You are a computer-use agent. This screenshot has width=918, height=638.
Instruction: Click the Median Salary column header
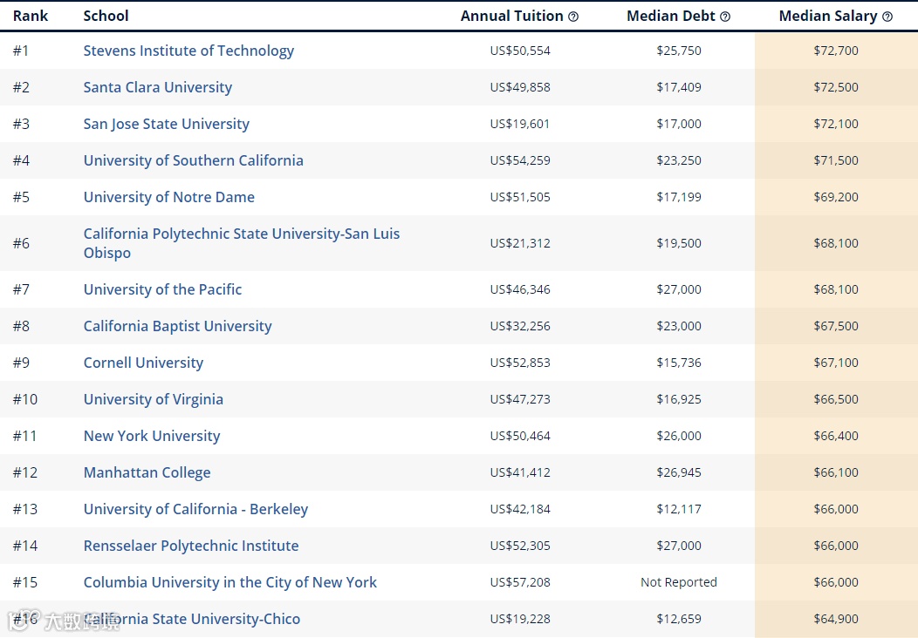[x=828, y=17]
